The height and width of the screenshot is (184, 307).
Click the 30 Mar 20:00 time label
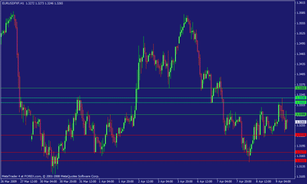[68, 182]
